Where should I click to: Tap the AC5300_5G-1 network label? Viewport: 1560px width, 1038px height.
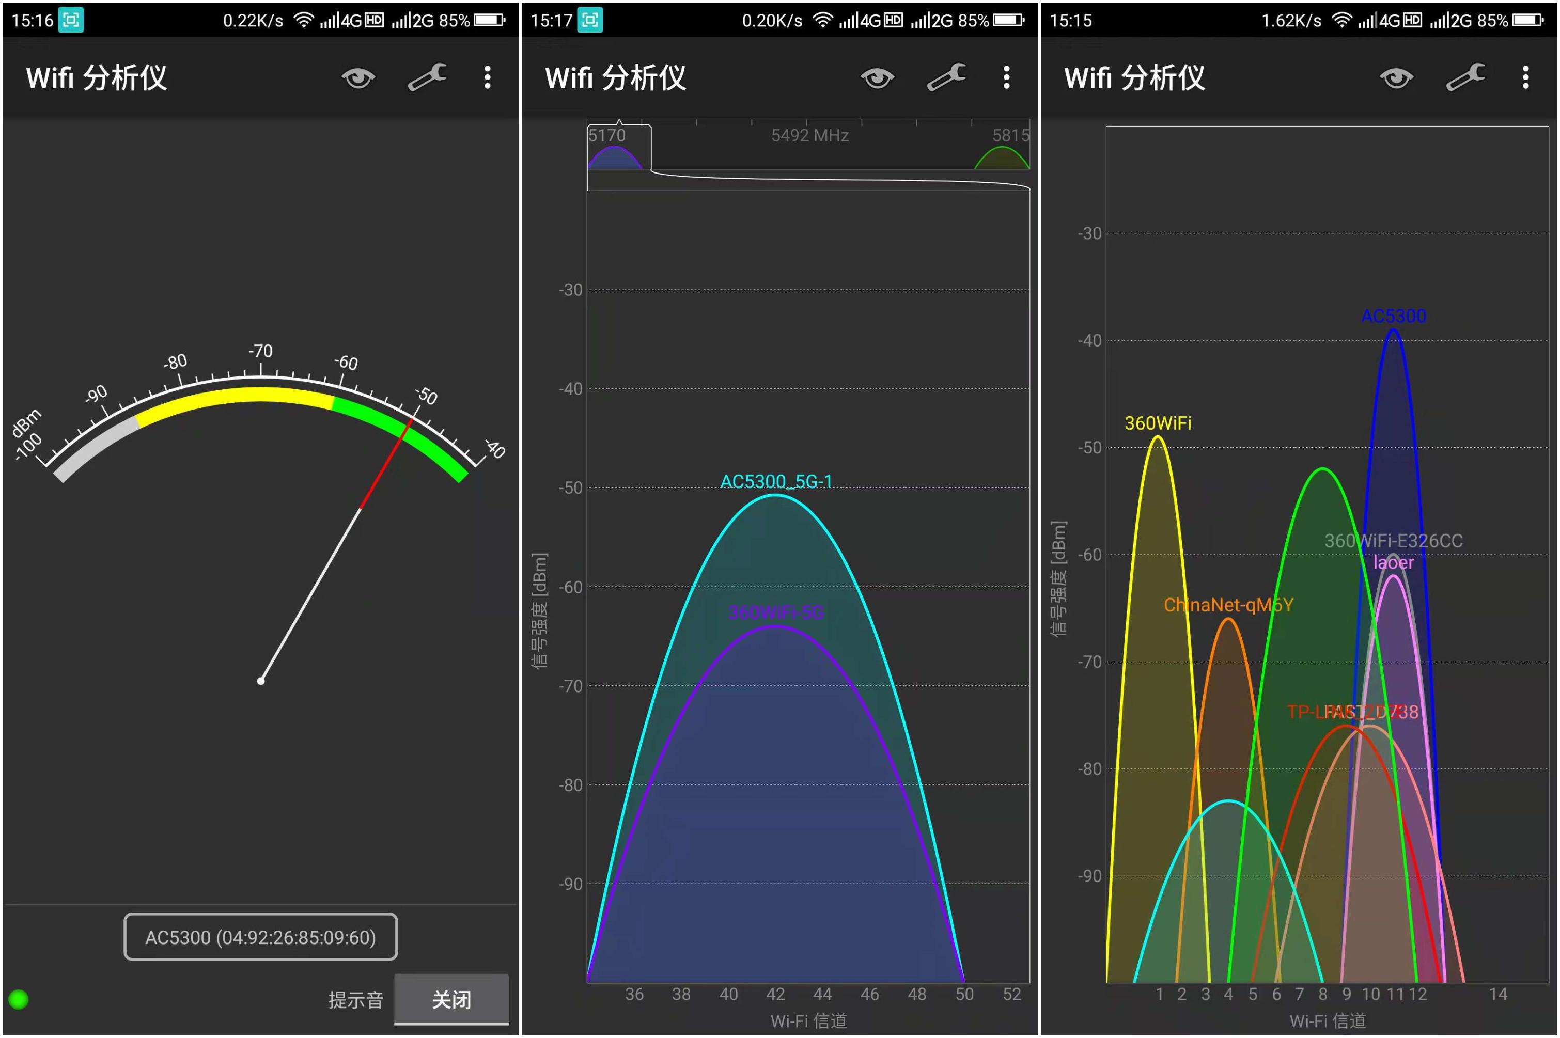click(x=776, y=481)
